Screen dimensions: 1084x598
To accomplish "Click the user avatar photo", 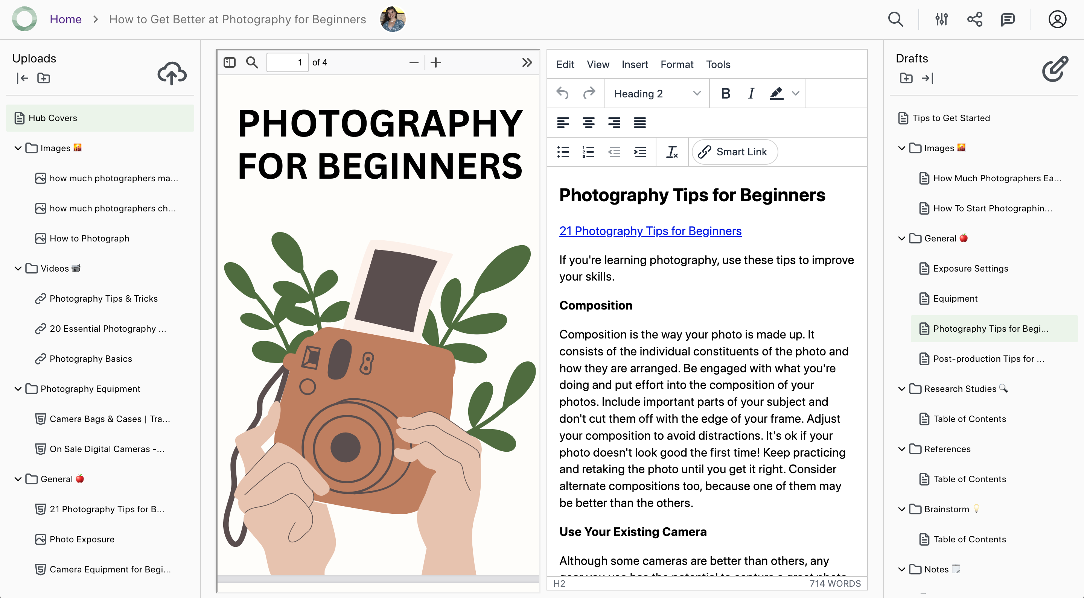I will 393,19.
